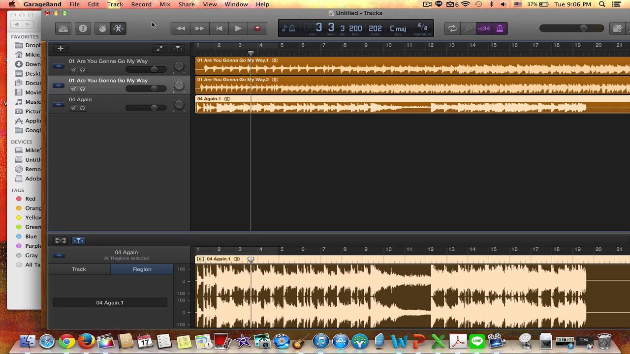Open the C maj key pop-up

398,29
